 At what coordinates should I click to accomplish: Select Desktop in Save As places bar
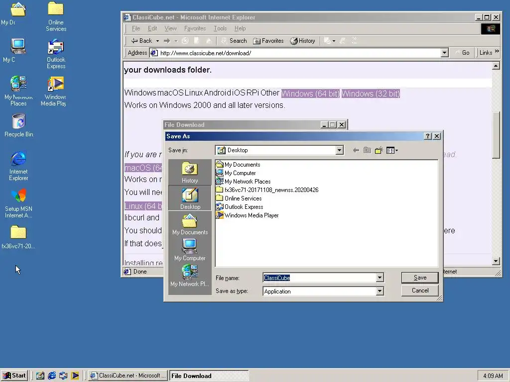pyautogui.click(x=190, y=198)
